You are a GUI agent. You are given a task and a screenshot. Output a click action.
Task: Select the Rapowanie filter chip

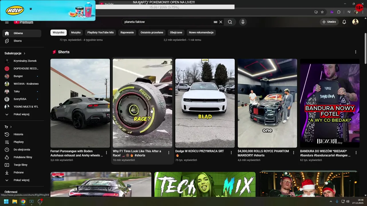(127, 33)
